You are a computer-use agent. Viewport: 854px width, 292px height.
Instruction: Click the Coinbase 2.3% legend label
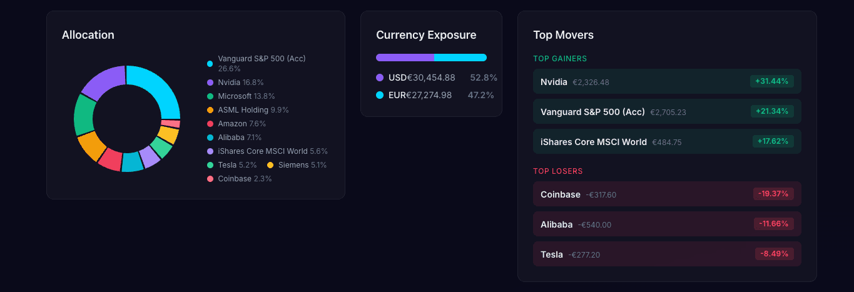(x=245, y=179)
